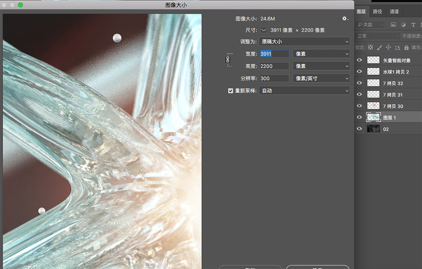Click layer name 7 拷贝 31
This screenshot has height=269, width=422.
[393, 95]
